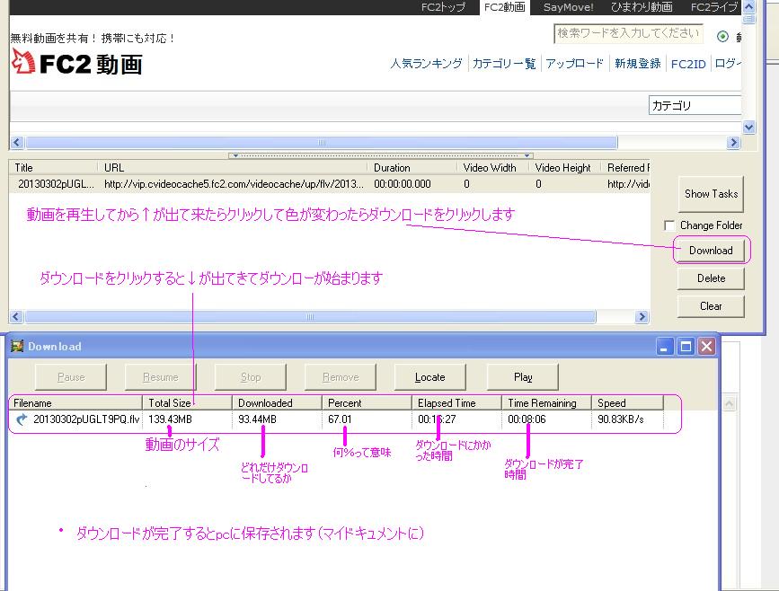Click the FC2 動画 logo

click(x=77, y=63)
